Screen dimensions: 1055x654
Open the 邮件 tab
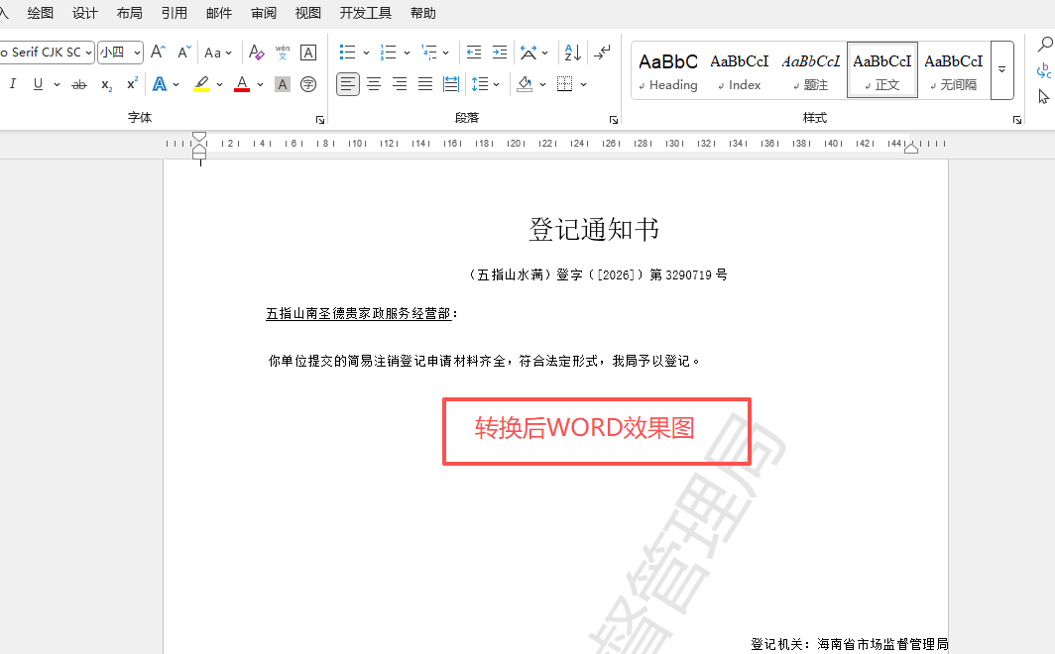(219, 13)
